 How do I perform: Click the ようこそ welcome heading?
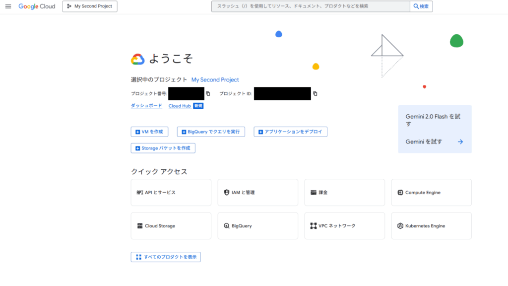(171, 59)
